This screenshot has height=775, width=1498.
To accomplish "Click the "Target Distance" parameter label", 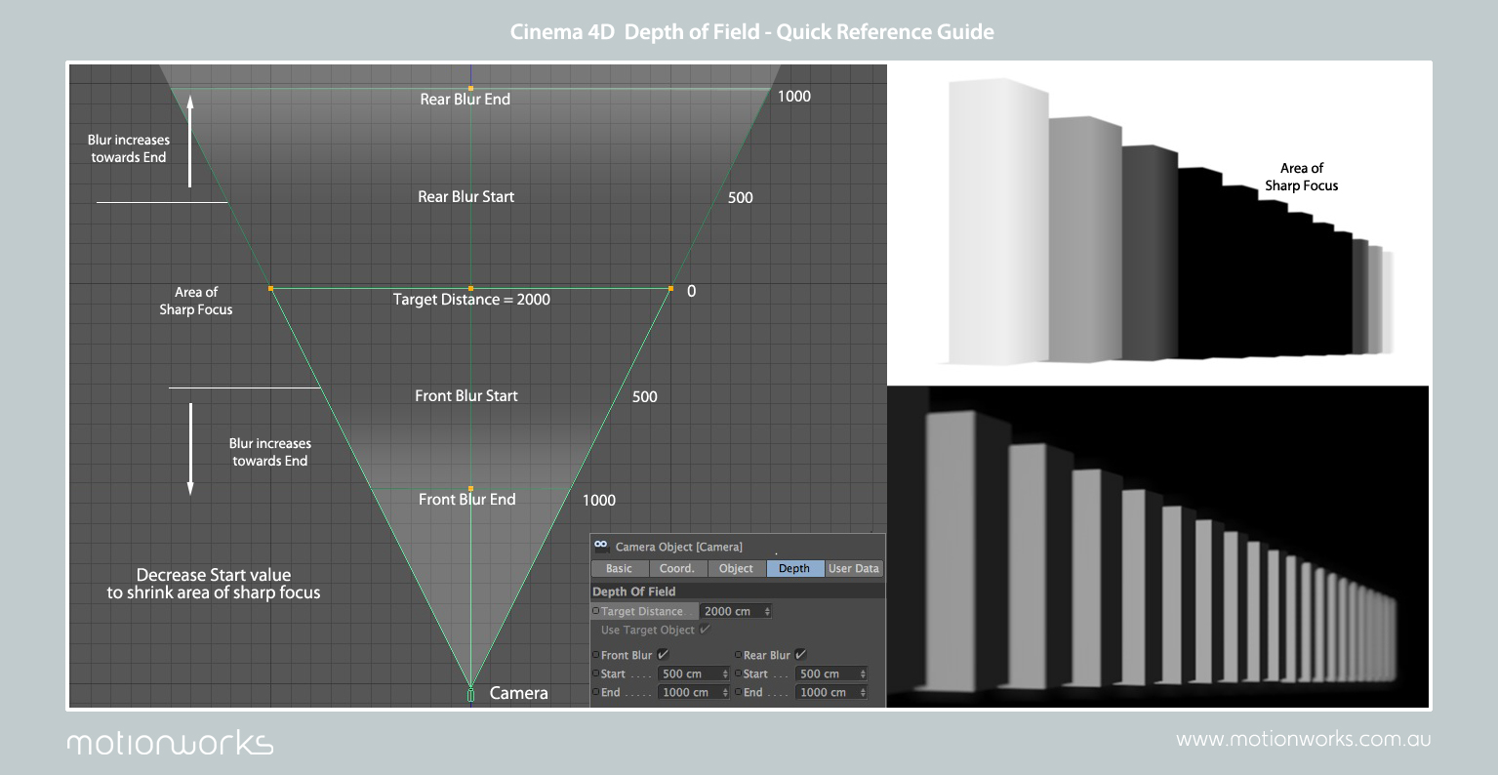I will click(642, 611).
